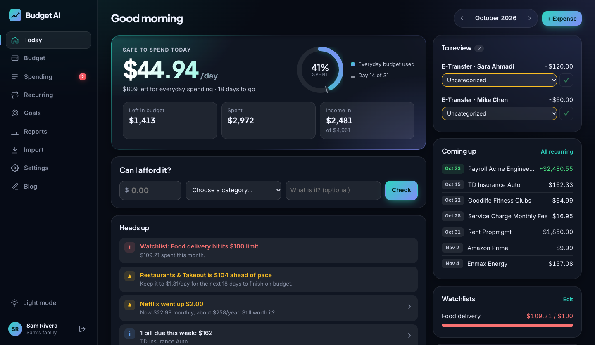Click the Food delivery watchlist progress bar

click(507, 325)
